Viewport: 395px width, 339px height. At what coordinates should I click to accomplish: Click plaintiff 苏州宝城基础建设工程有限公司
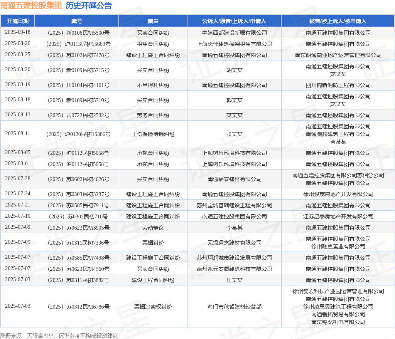pos(234,205)
